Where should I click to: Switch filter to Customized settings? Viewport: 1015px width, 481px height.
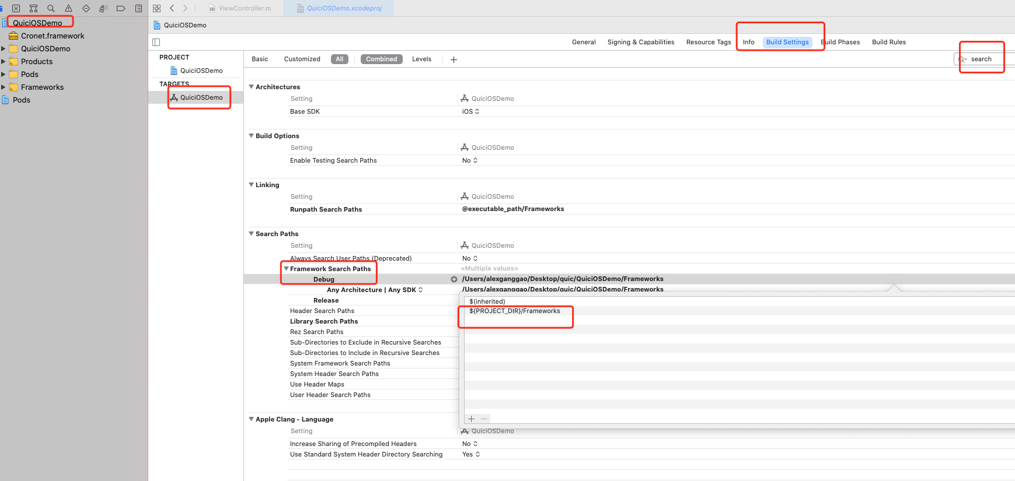(302, 59)
